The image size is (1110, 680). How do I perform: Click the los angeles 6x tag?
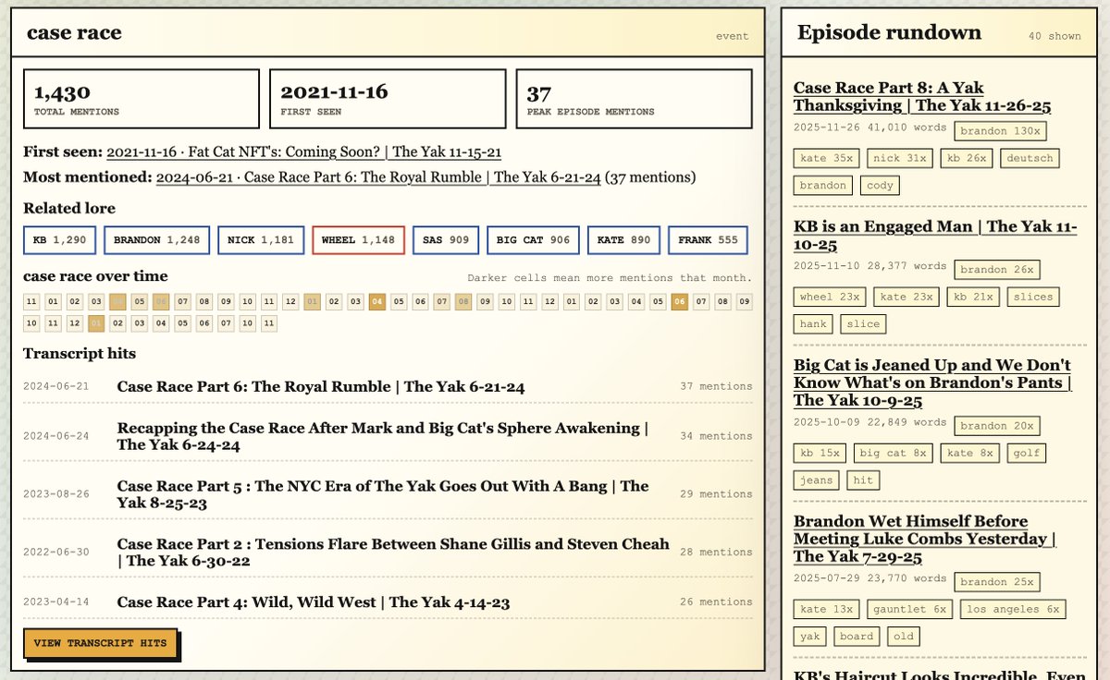click(1012, 609)
